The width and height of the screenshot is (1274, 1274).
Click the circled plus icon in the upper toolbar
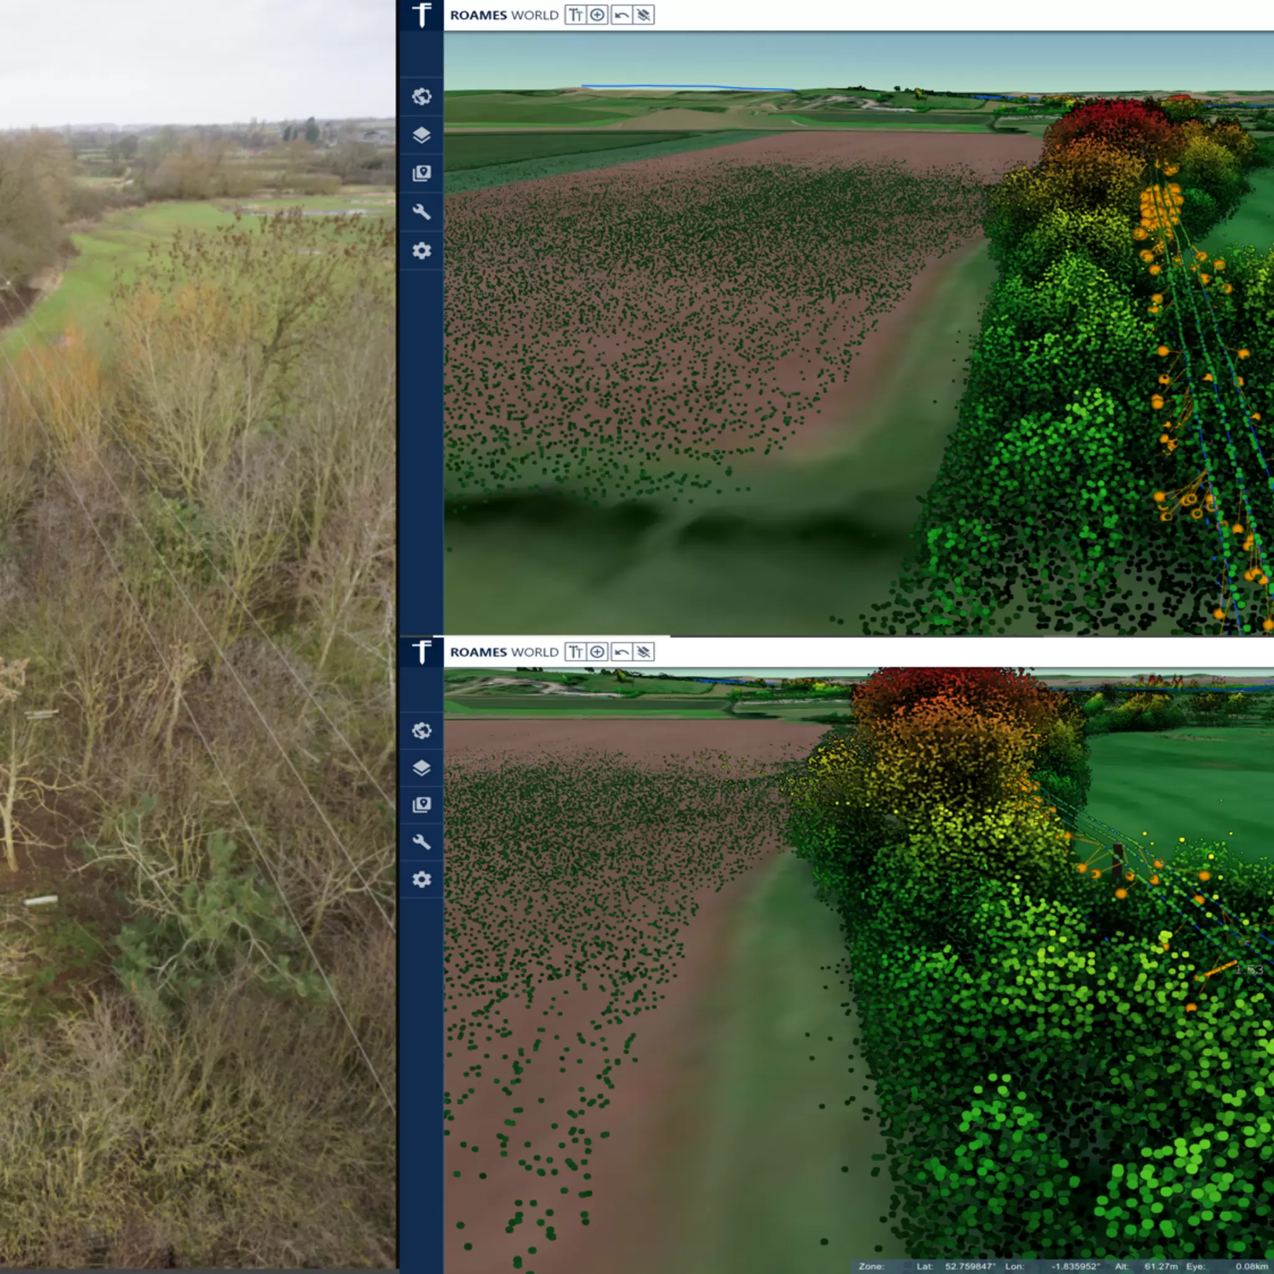(x=597, y=15)
